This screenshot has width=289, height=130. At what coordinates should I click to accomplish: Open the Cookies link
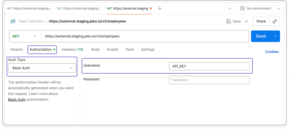pyautogui.click(x=272, y=52)
